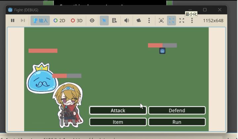Click the list select mode icon
Viewport: 238px width, 139px height.
[x=114, y=21]
